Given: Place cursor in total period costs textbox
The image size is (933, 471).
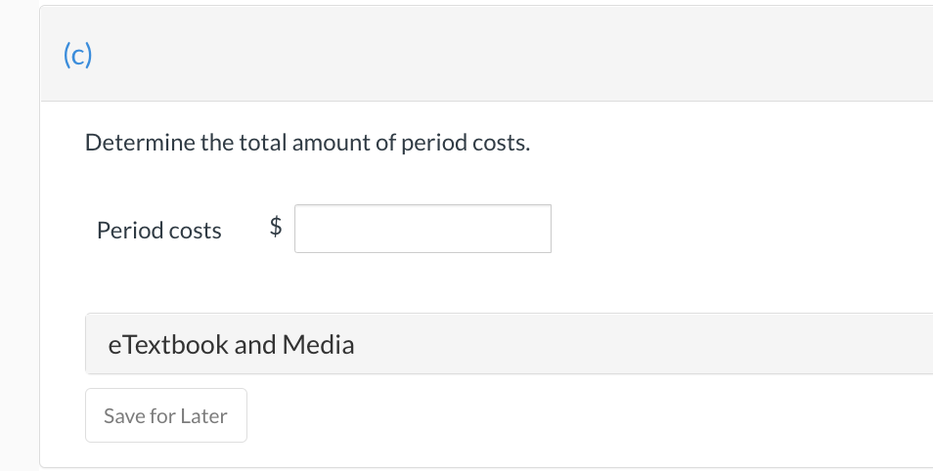Looking at the screenshot, I should (x=422, y=229).
